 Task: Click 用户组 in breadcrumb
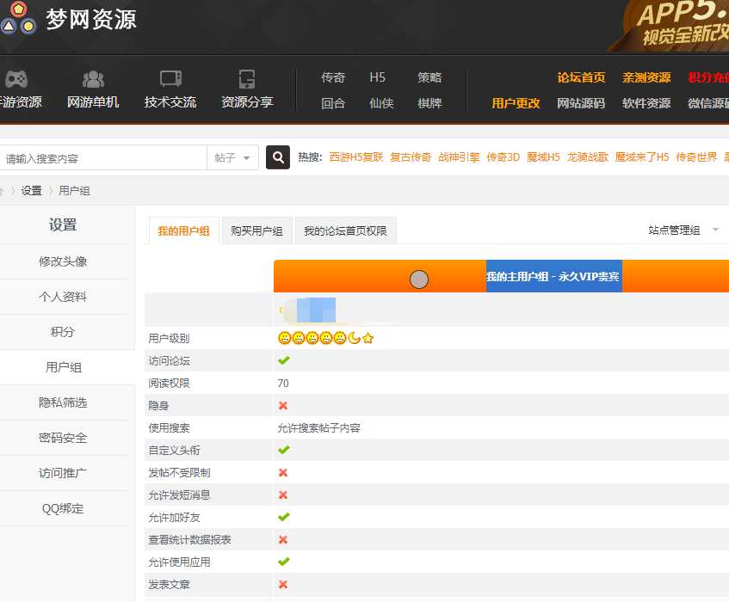74,191
